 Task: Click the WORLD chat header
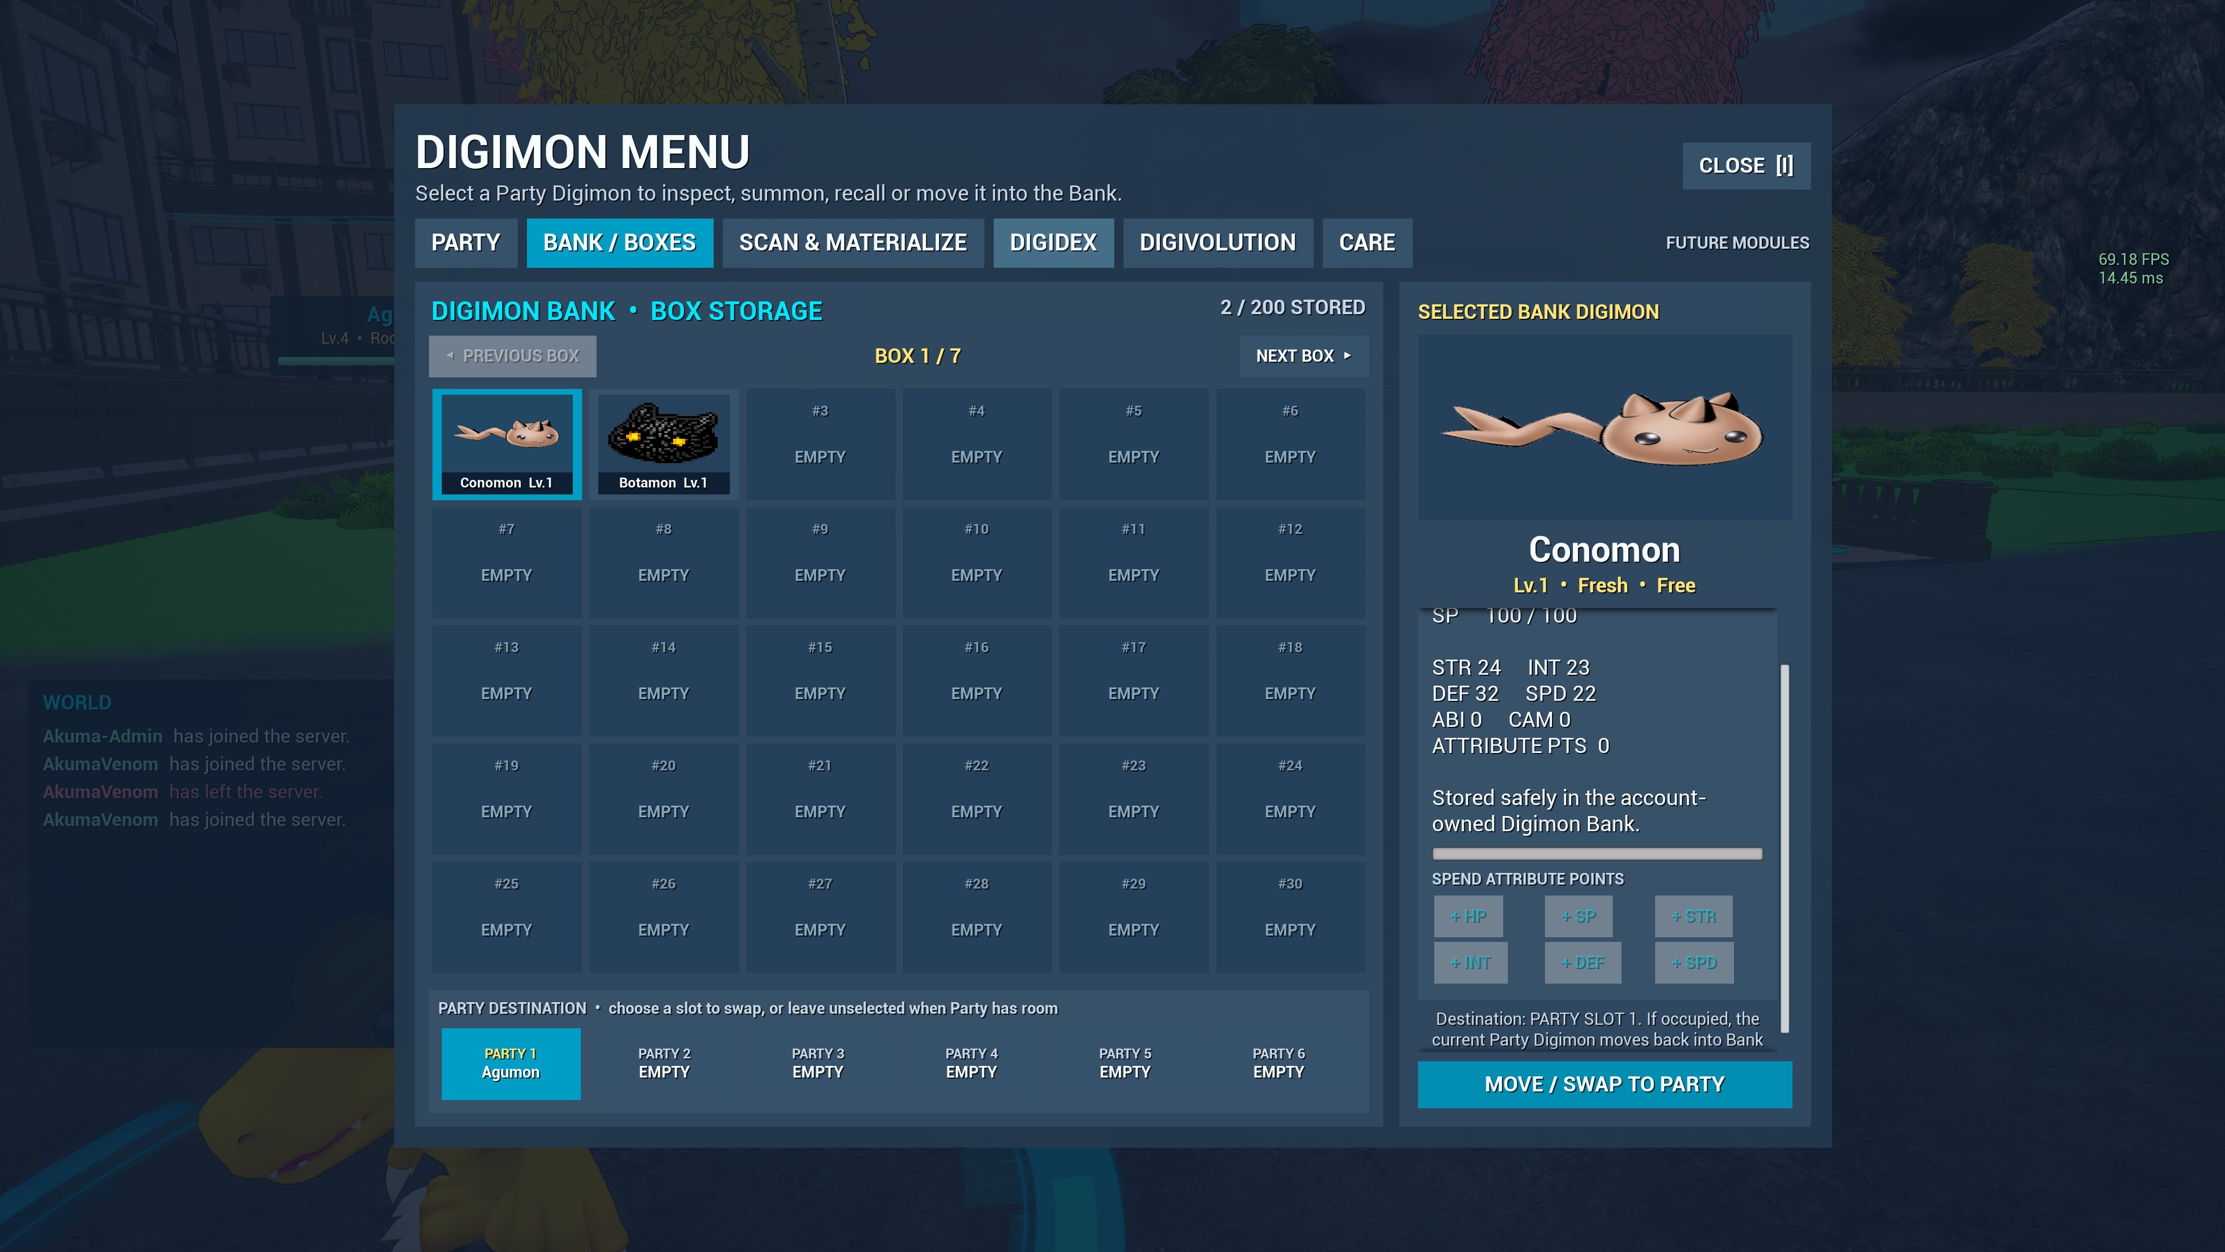pyautogui.click(x=77, y=703)
